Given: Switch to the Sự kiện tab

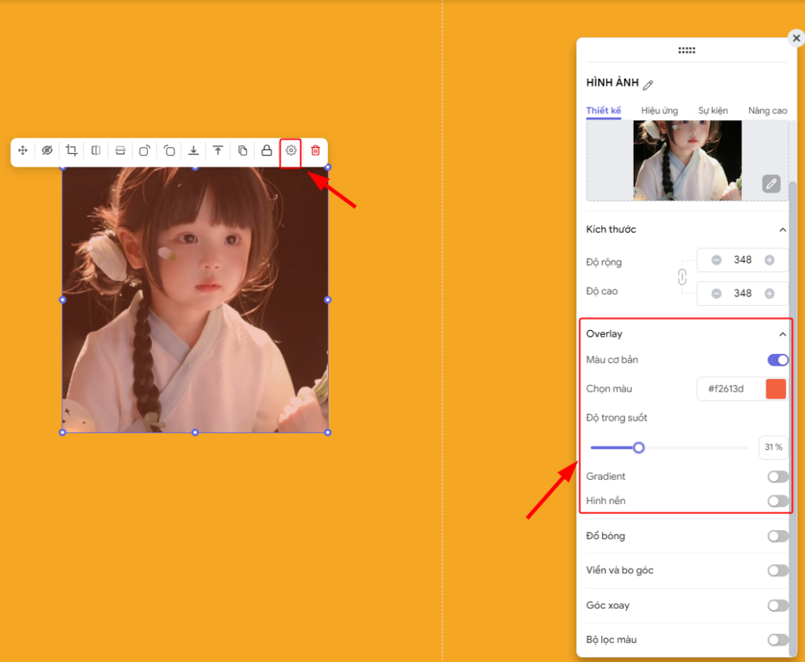Looking at the screenshot, I should point(712,111).
